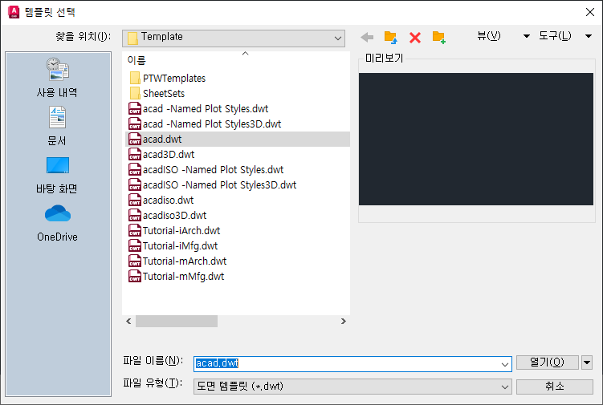
Task: Open the 열기 button's dropdown arrow
Action: [x=587, y=362]
